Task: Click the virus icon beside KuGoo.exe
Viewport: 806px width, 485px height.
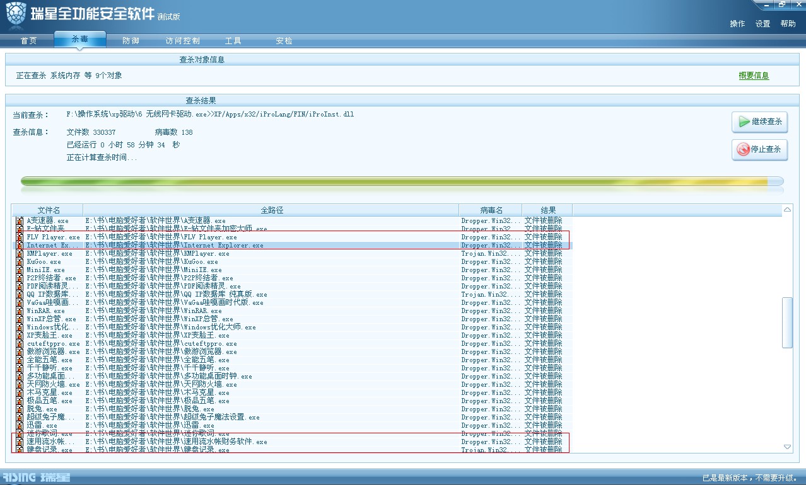Action: coord(20,262)
